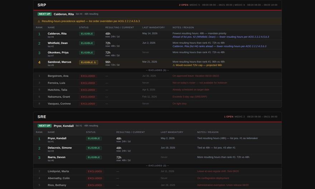Click the SRP section NEXT UP badge
315x189 pixels.
tap(45, 14)
